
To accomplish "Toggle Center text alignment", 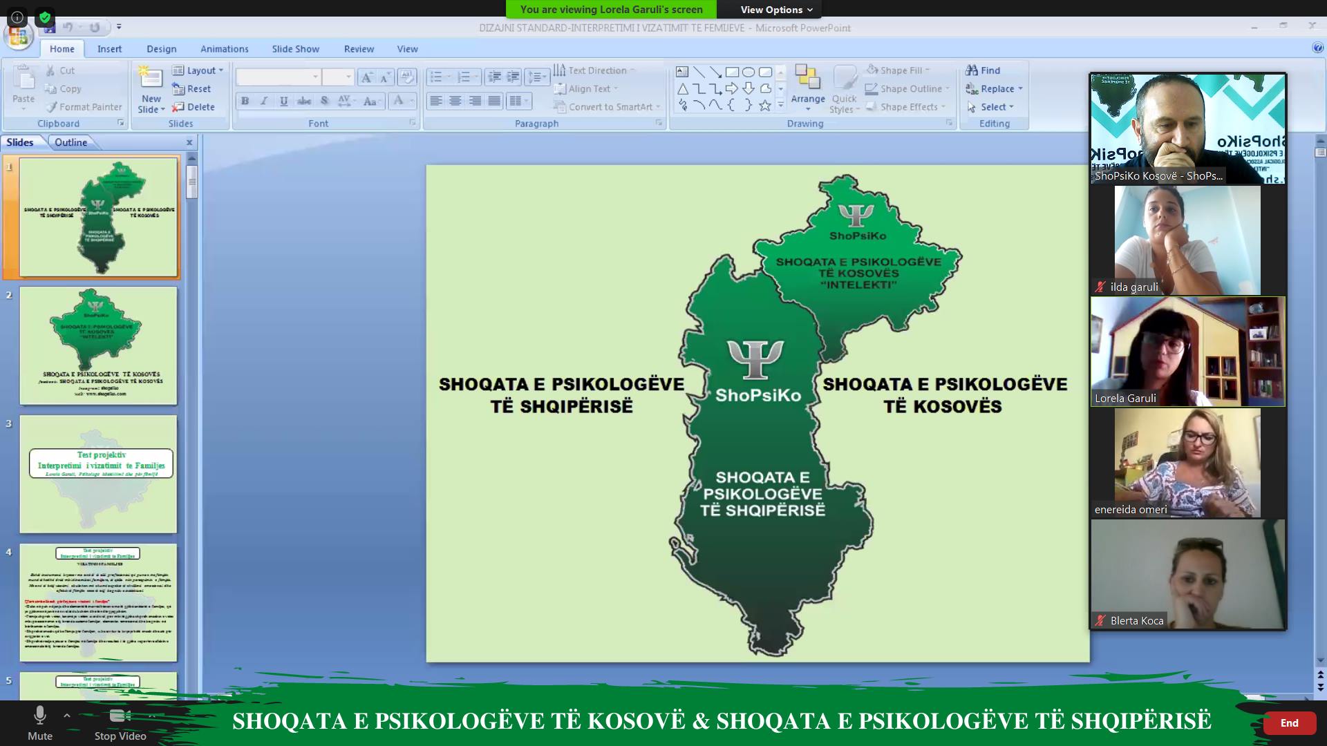I will tap(455, 101).
